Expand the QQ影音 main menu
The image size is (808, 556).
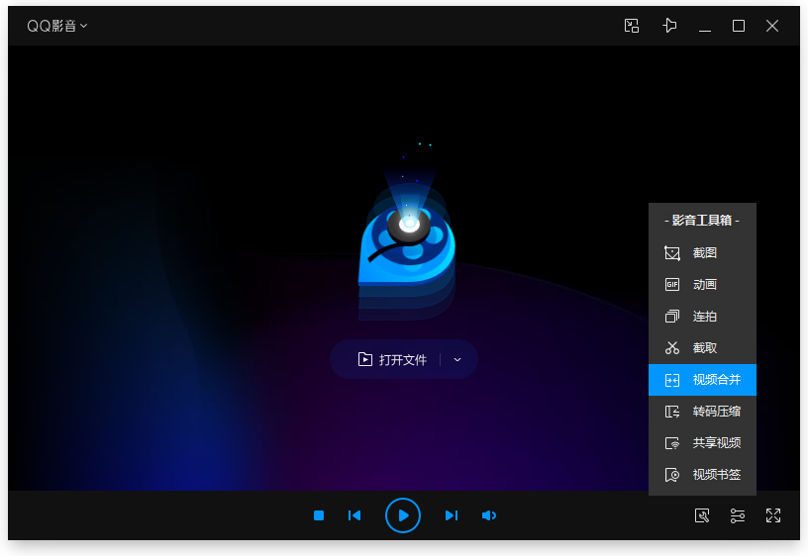57,26
